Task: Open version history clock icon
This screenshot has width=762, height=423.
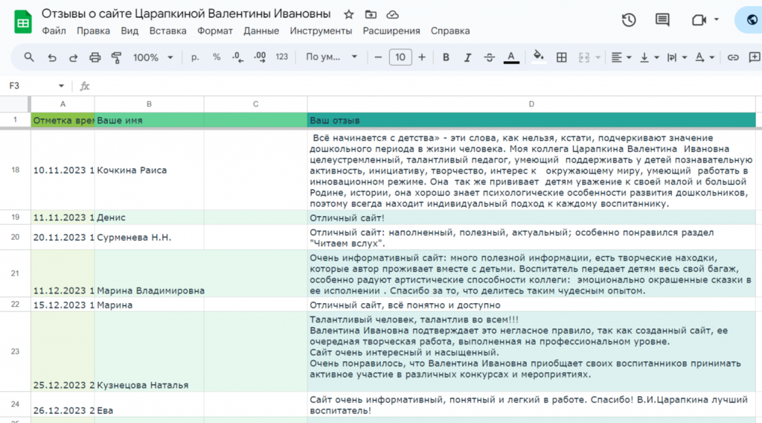Action: (629, 20)
